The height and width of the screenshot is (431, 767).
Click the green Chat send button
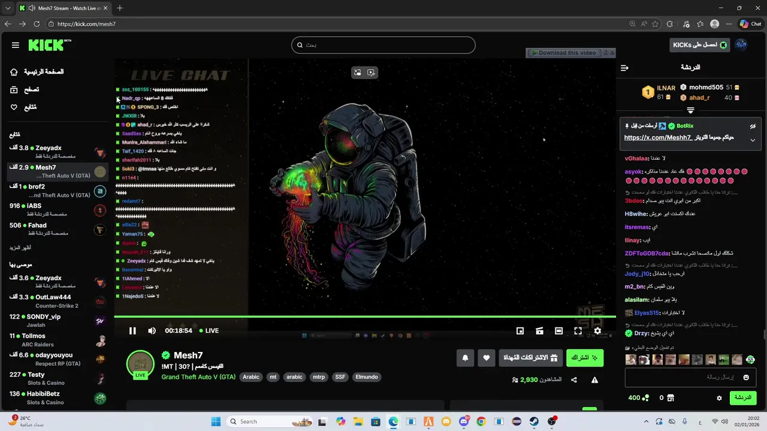click(x=742, y=397)
